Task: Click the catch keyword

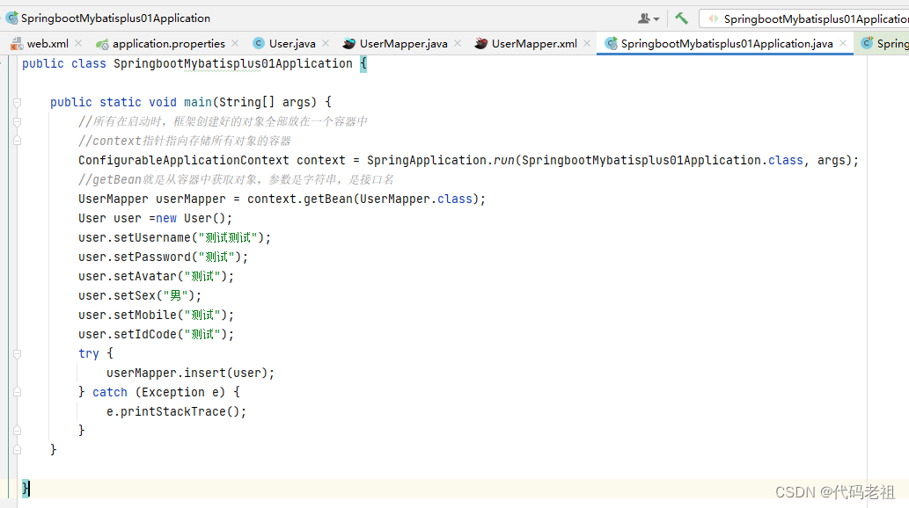Action: pyautogui.click(x=110, y=392)
